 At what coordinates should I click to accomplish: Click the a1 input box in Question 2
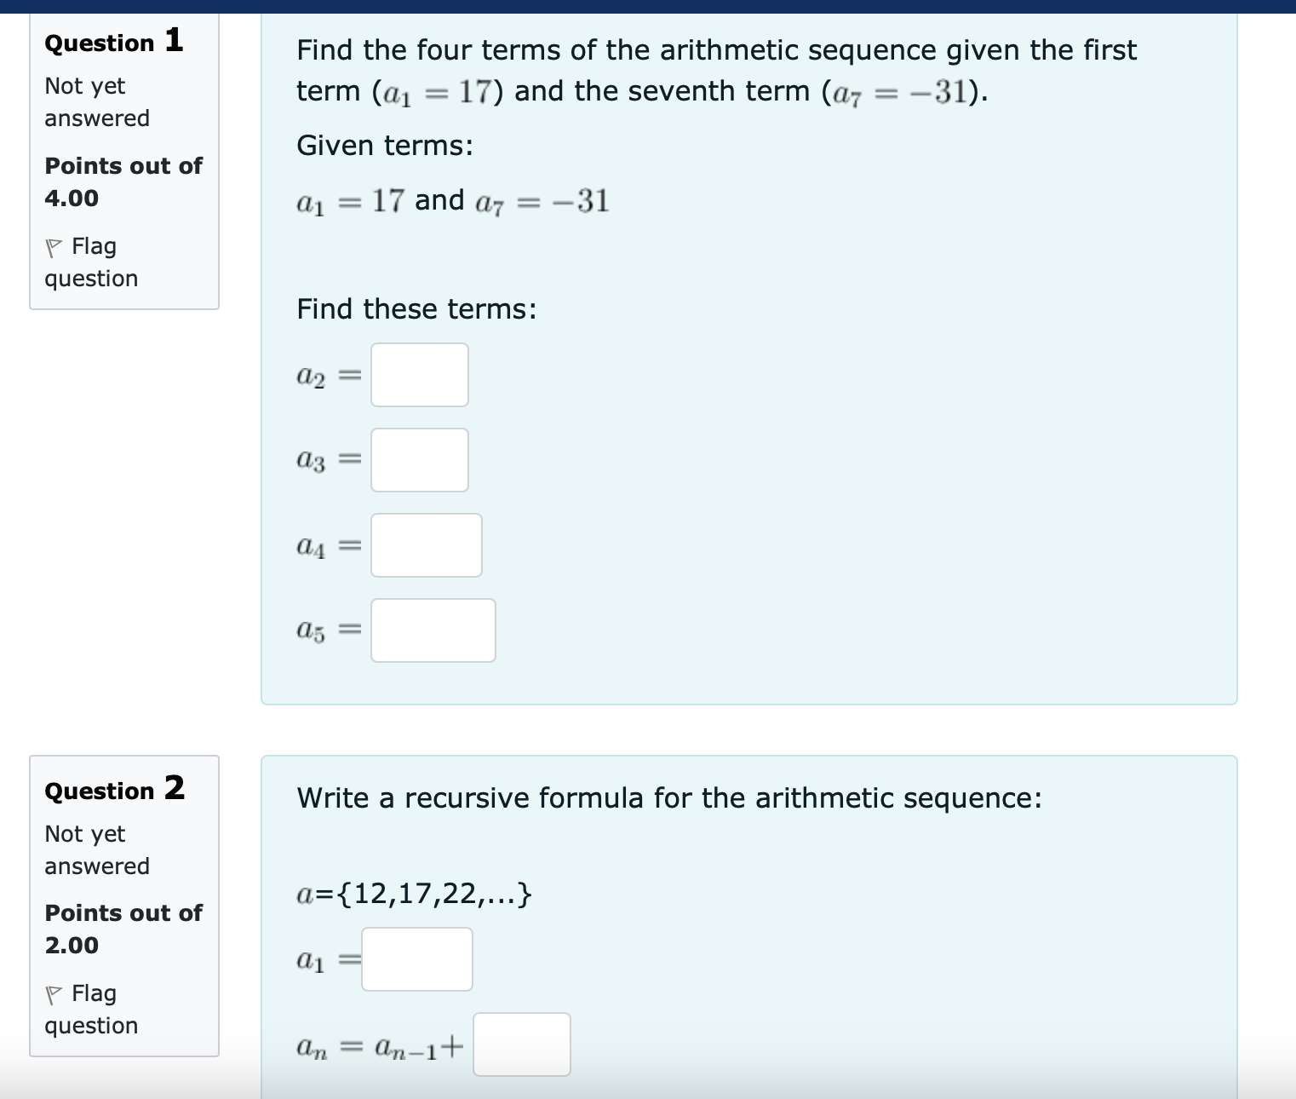coord(416,959)
